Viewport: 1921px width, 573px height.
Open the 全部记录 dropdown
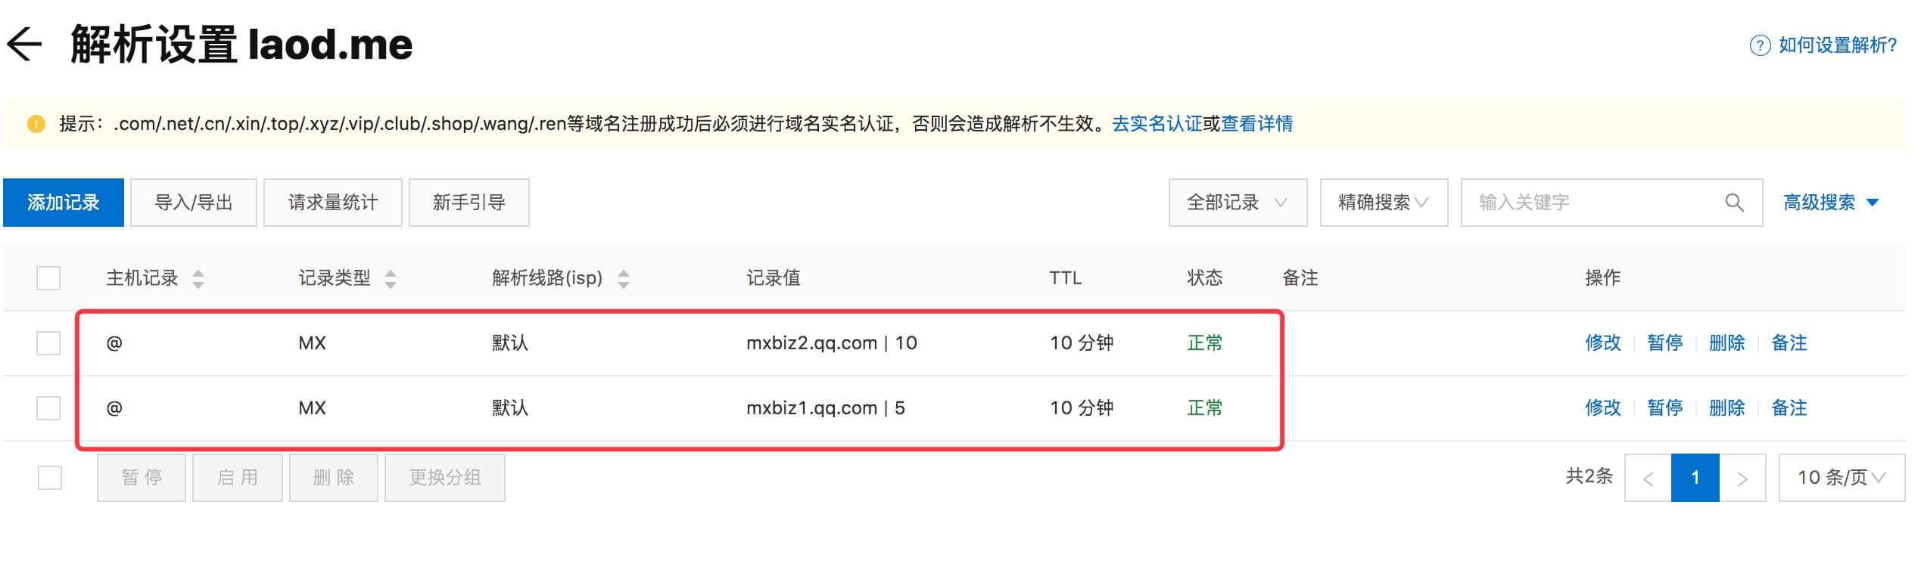[1237, 203]
